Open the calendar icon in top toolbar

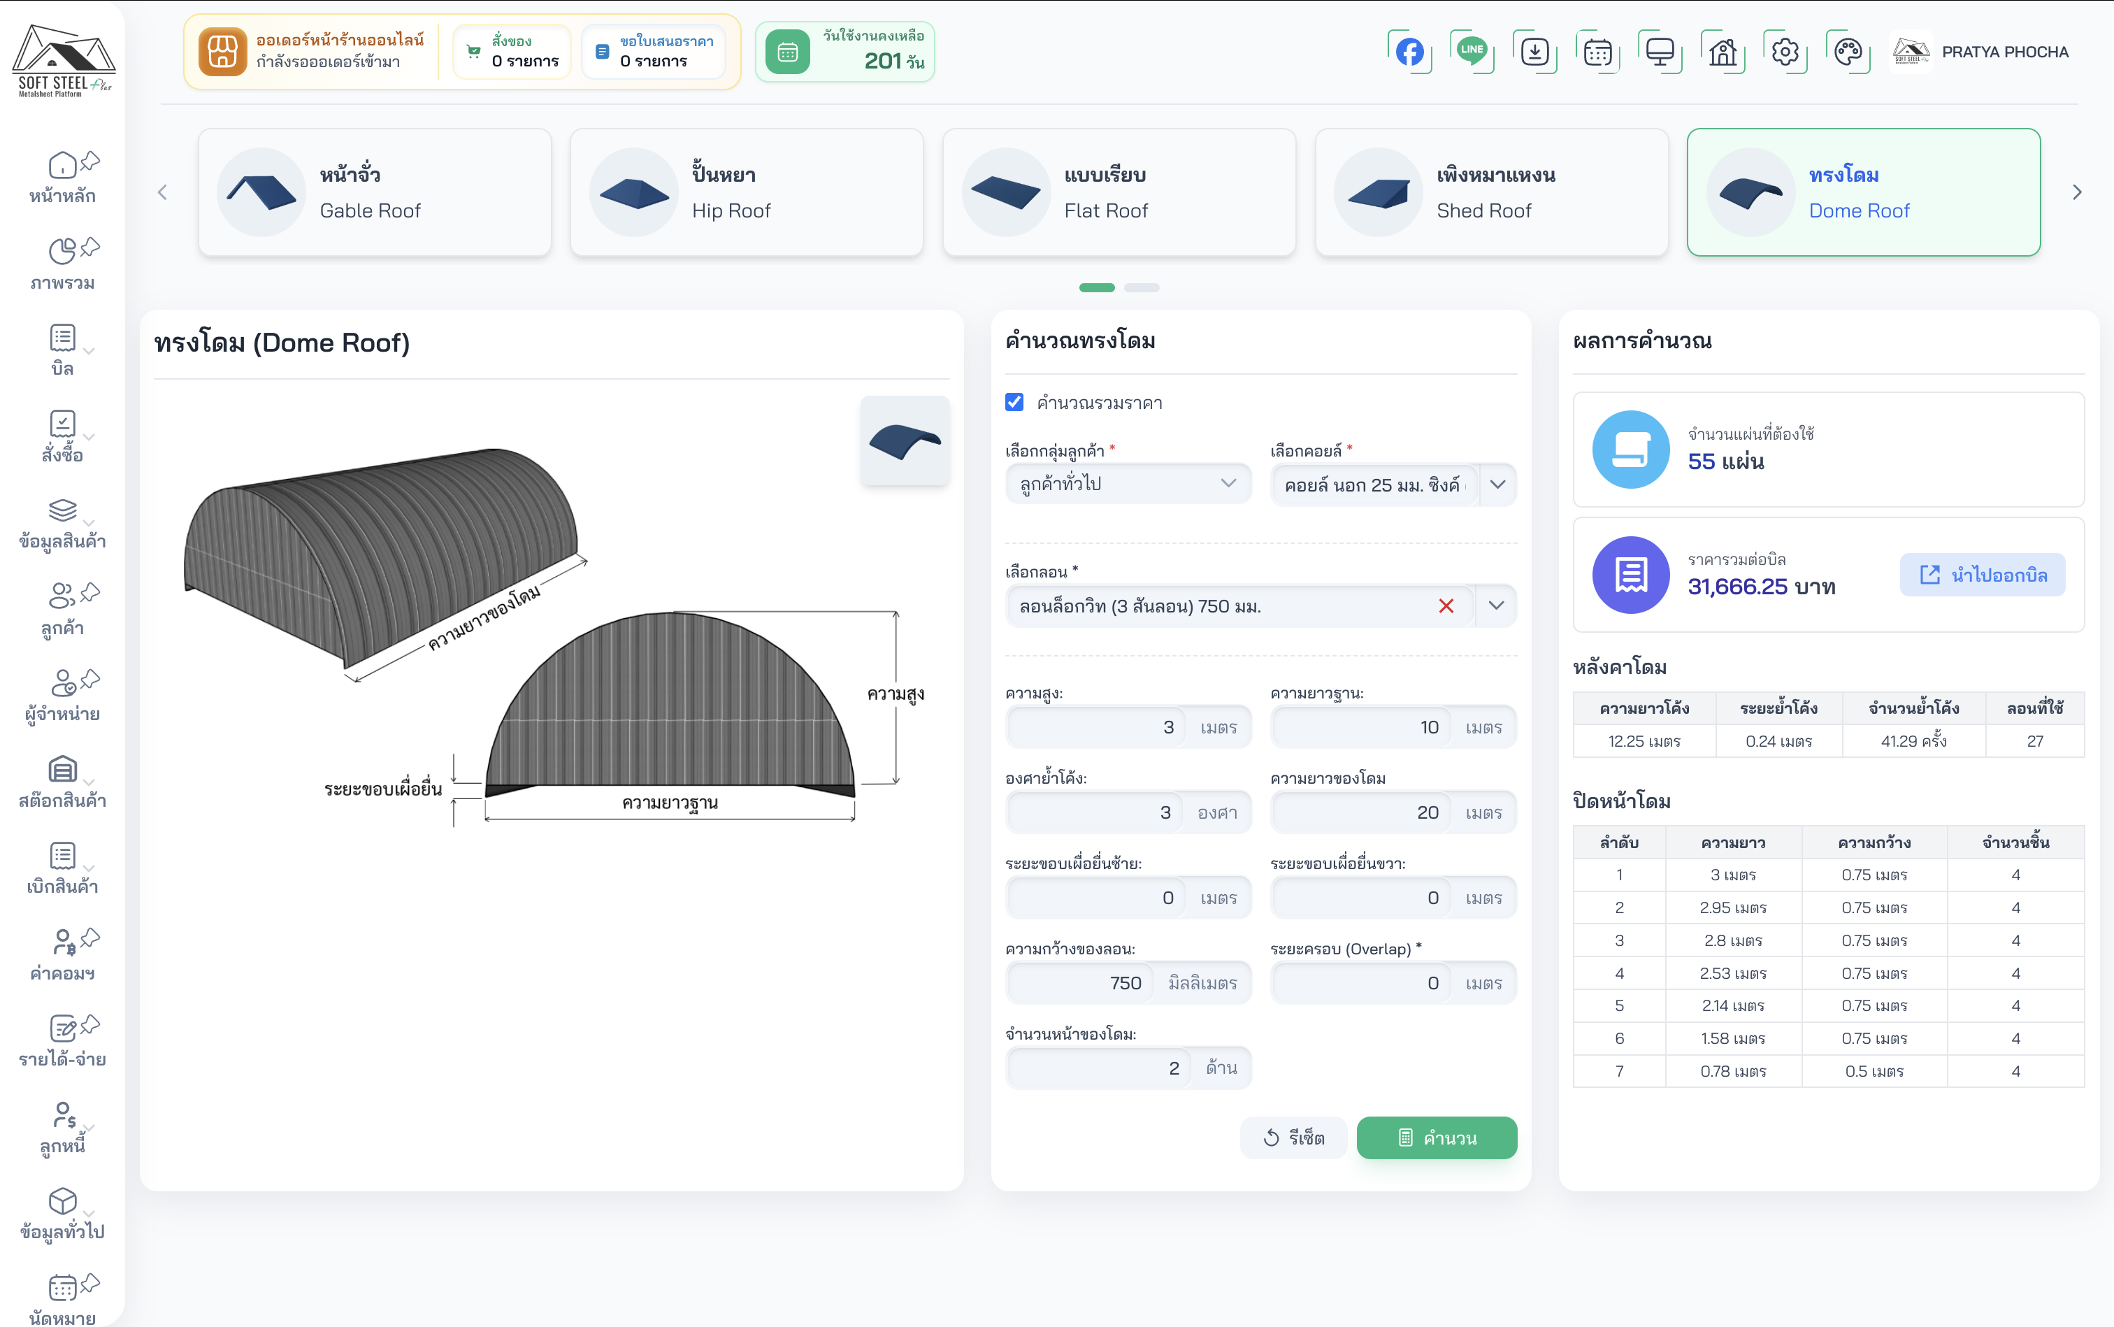coord(1597,52)
